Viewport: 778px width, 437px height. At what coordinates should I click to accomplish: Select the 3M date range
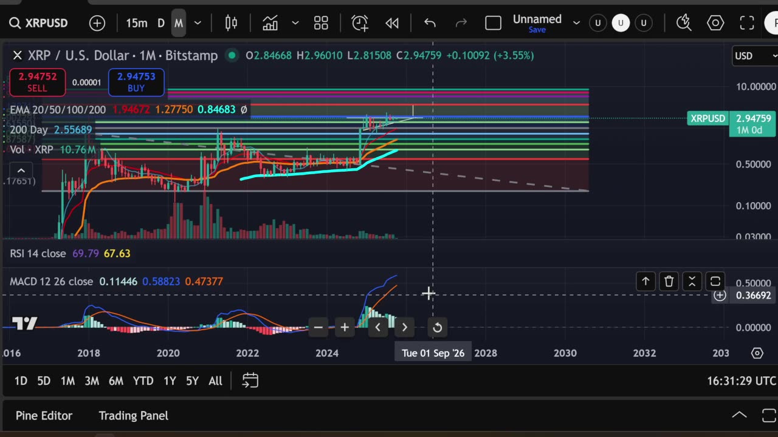pos(92,381)
